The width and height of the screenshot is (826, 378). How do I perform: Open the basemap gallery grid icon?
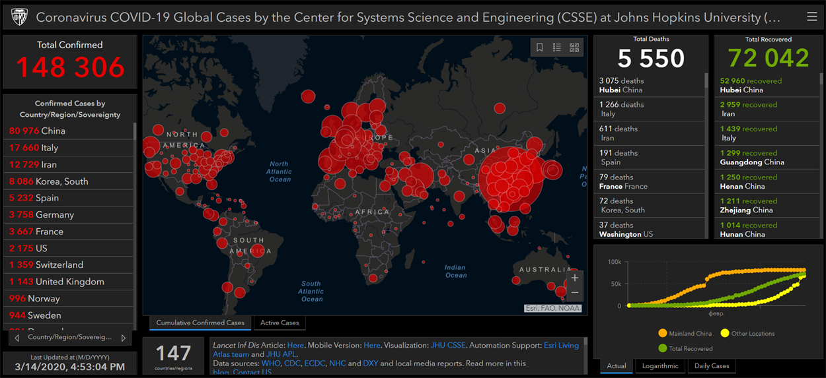[574, 47]
